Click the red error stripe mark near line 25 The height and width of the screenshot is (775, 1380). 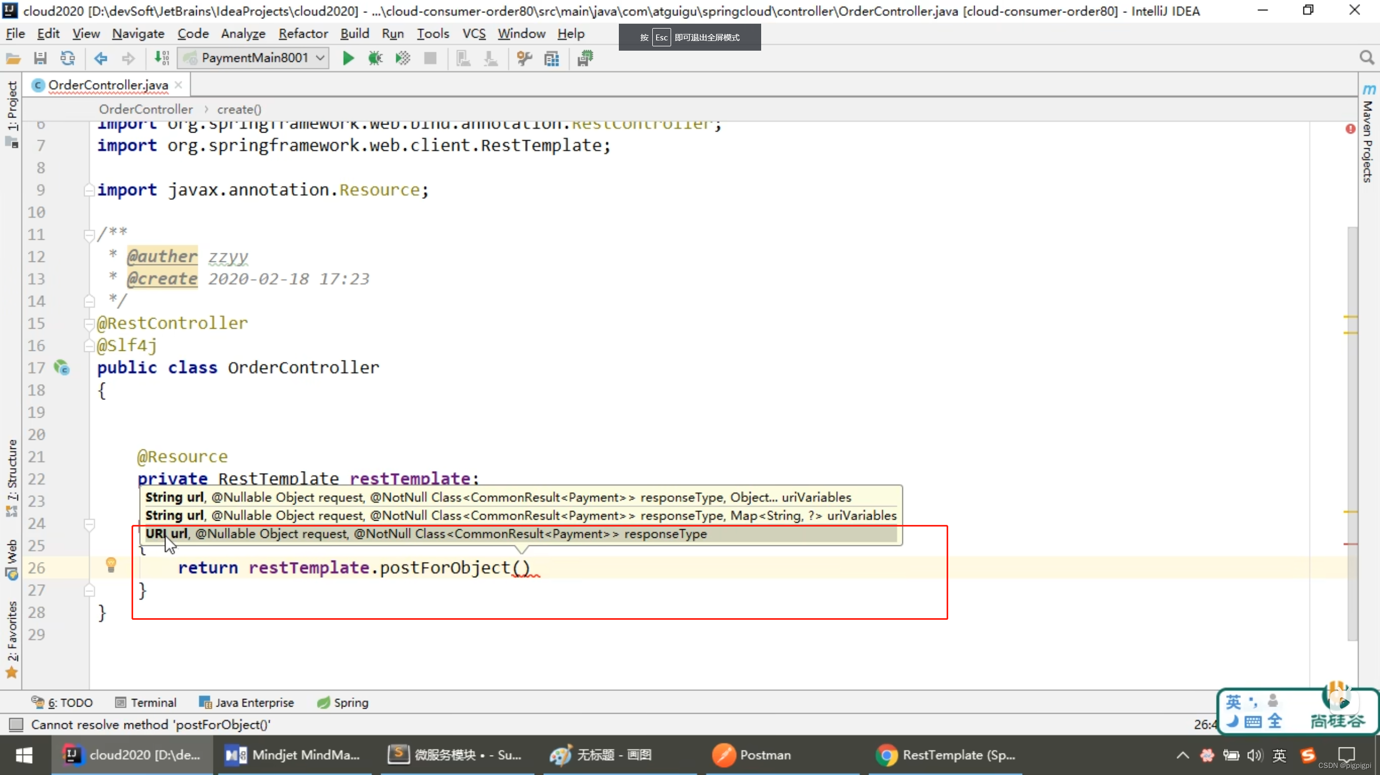[x=1350, y=544]
